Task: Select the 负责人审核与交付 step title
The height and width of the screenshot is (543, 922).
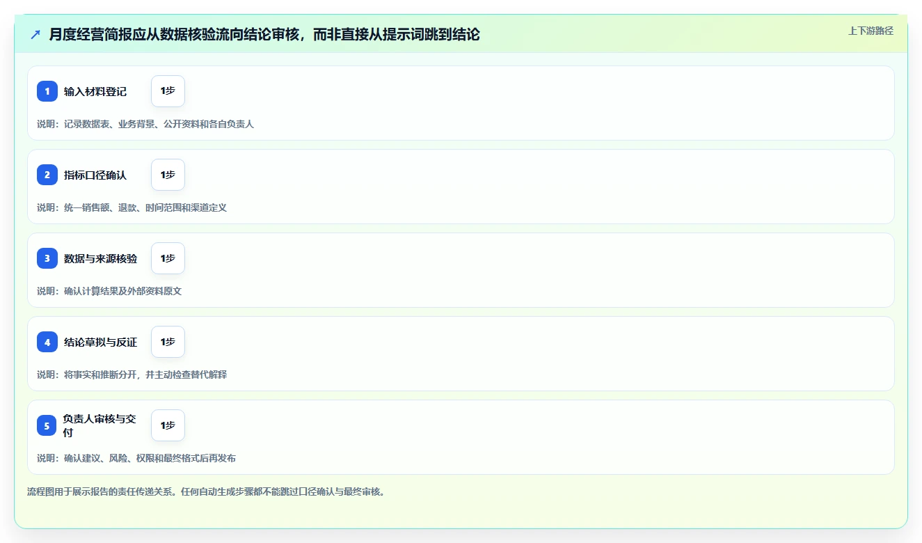Action: (x=100, y=425)
